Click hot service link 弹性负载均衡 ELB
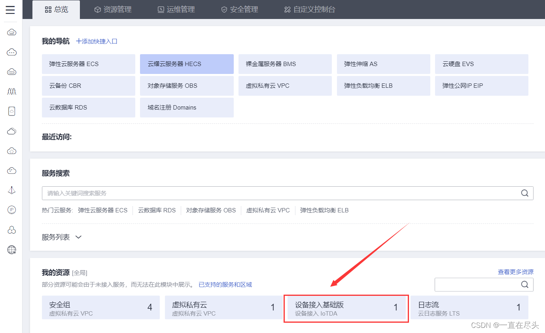Image resolution: width=545 pixels, height=333 pixels. pyautogui.click(x=324, y=210)
